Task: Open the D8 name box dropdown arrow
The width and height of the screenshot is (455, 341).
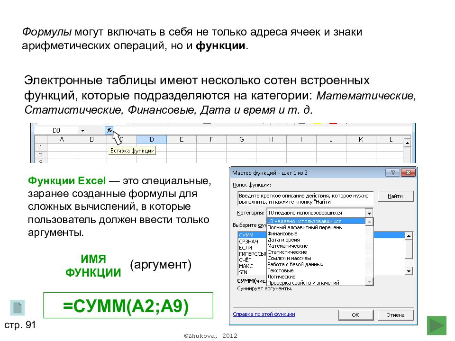Action: [82, 131]
